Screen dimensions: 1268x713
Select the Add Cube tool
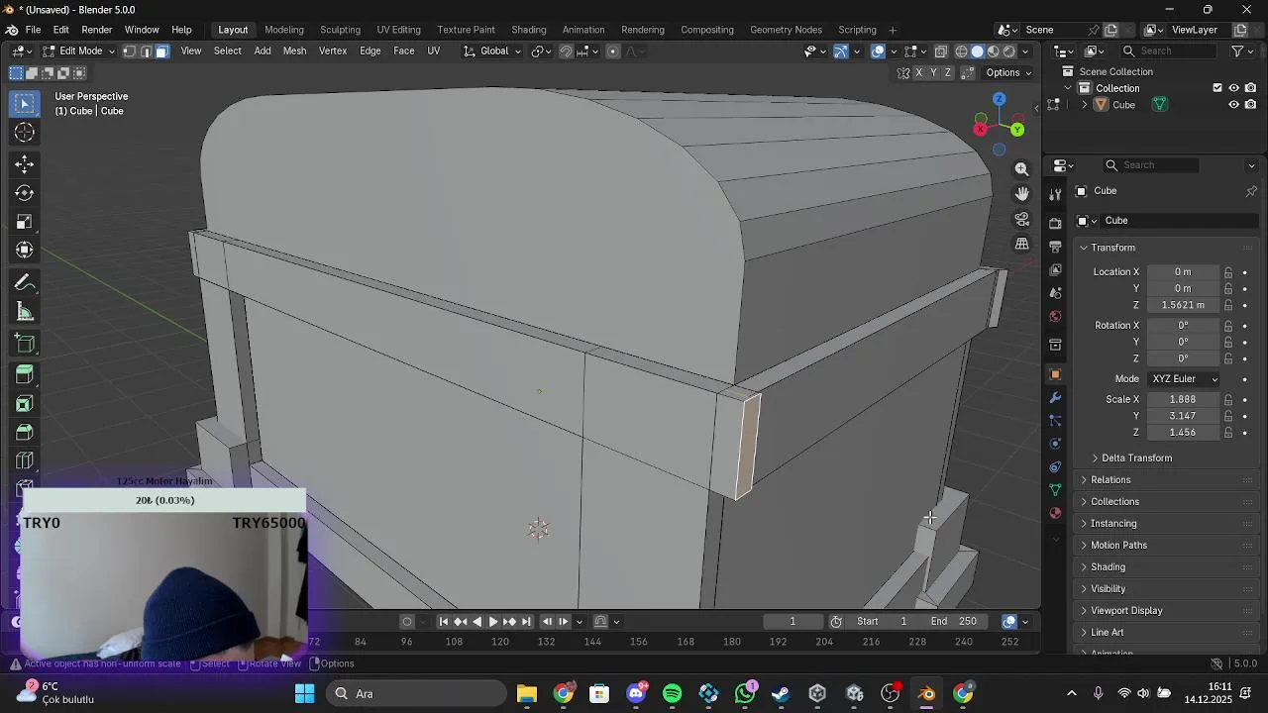click(25, 345)
